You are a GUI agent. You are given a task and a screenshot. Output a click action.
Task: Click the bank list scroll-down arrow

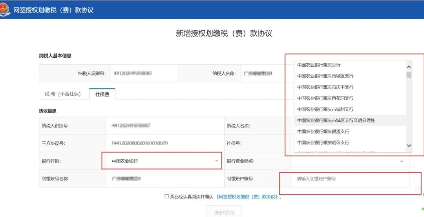409,146
